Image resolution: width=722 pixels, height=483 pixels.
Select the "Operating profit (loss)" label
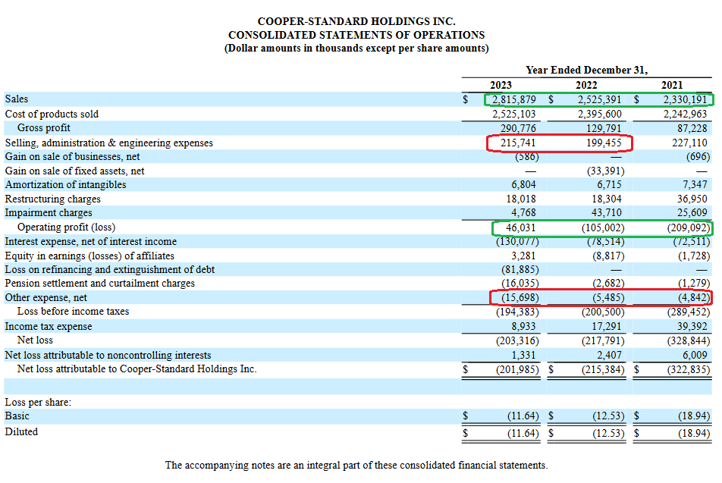[66, 227]
